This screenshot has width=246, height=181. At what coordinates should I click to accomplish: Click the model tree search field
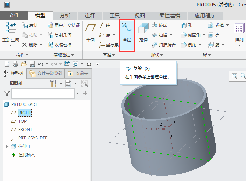click(40, 93)
